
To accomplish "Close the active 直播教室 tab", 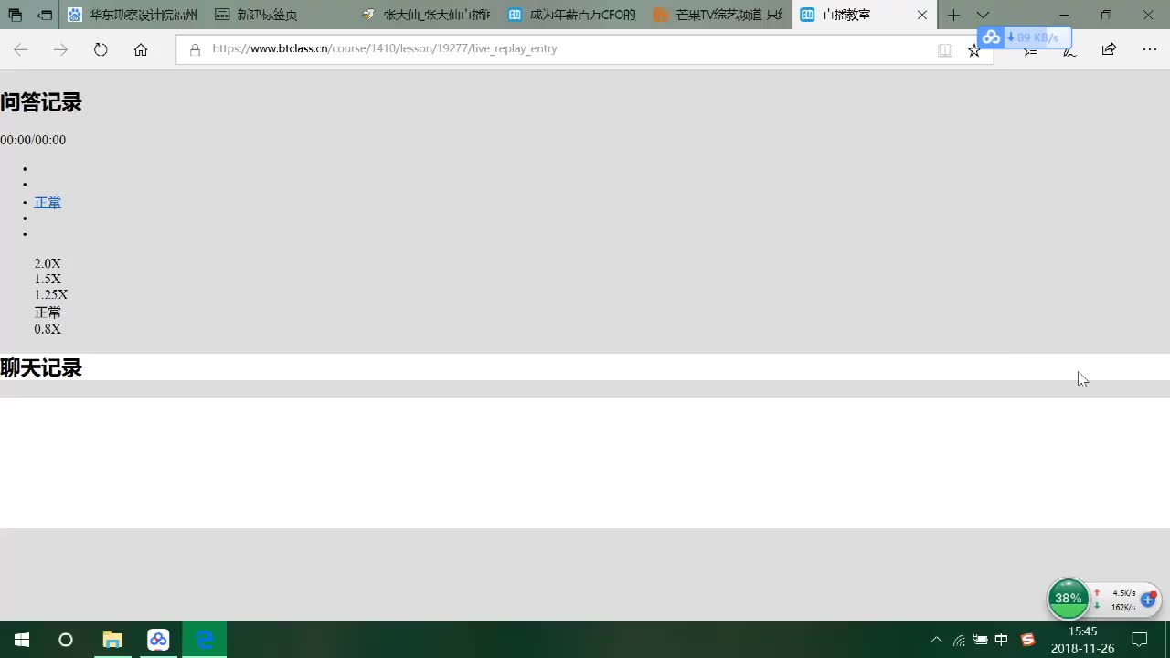I will [x=921, y=15].
